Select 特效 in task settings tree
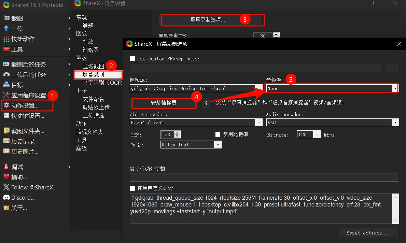406x243 pixels. [88, 42]
